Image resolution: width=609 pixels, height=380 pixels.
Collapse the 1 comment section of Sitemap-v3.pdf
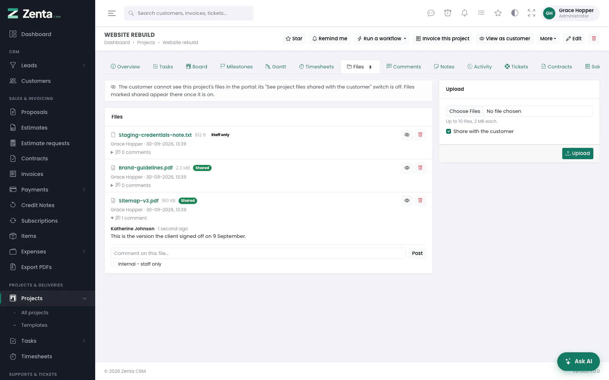(x=129, y=218)
